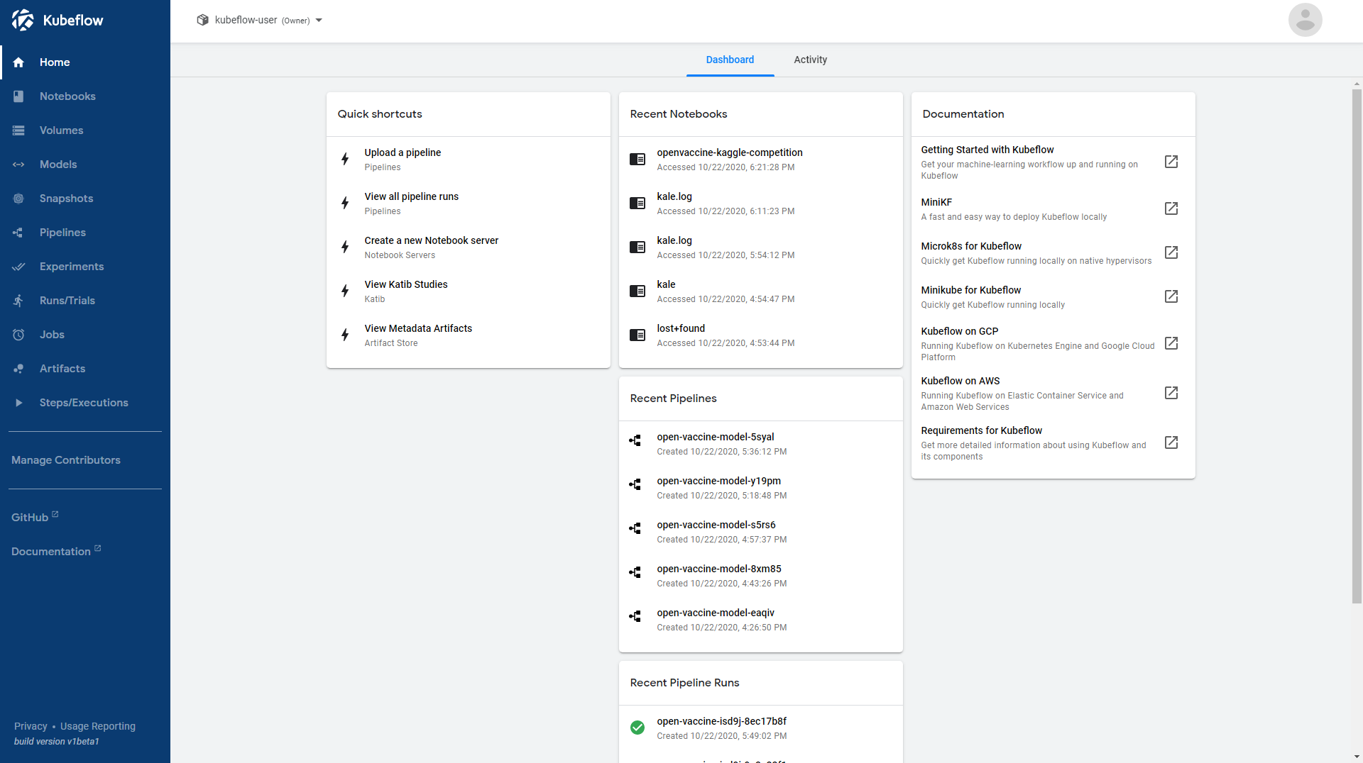
Task: Open the Home sidebar icon
Action: pos(18,62)
